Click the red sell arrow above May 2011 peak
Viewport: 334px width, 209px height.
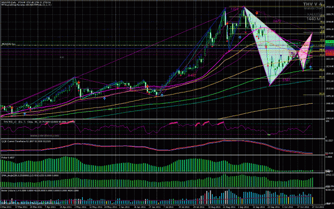click(x=79, y=82)
